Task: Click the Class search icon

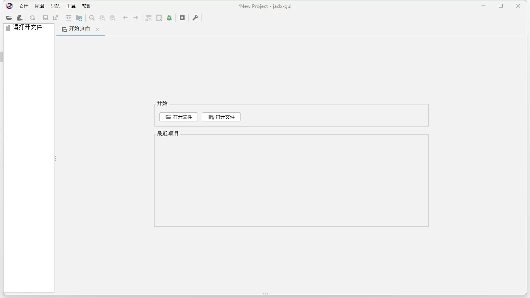Action: pos(102,18)
